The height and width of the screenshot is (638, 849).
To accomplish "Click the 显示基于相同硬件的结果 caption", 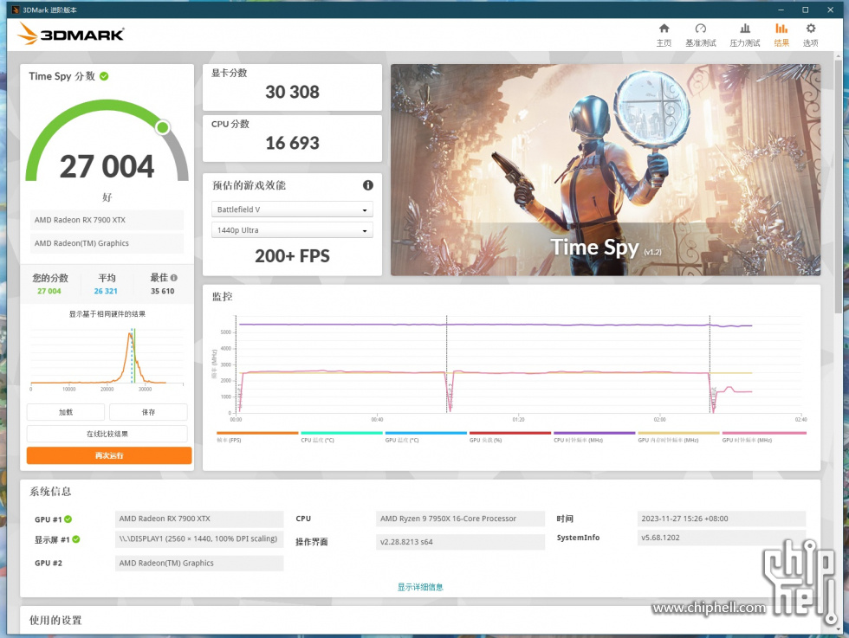I will 107,314.
